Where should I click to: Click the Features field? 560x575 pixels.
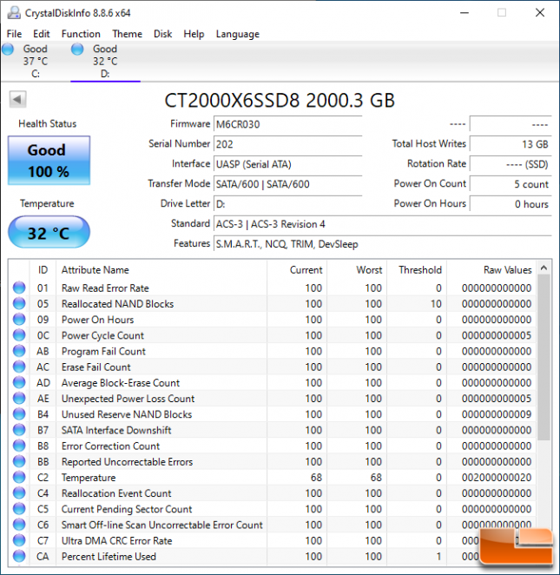click(x=383, y=244)
